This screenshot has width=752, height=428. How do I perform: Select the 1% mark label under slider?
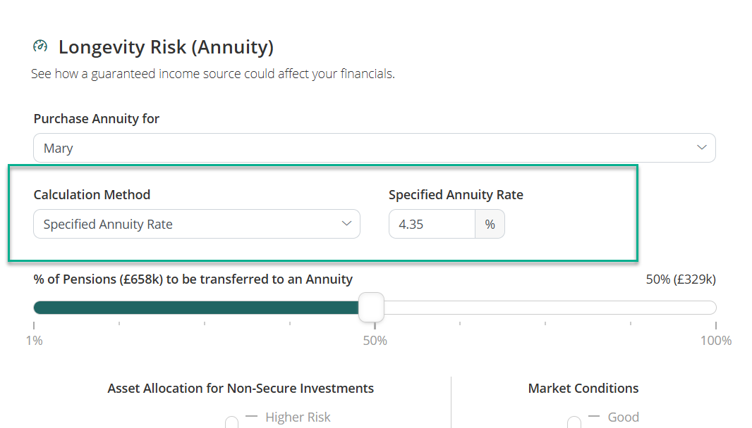click(34, 341)
